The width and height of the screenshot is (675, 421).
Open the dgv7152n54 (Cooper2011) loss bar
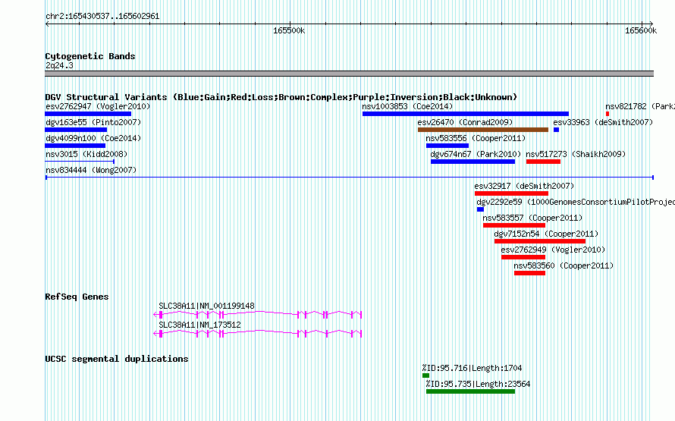tap(540, 241)
